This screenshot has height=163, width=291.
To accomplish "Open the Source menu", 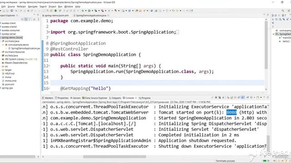I will pos(11,6).
